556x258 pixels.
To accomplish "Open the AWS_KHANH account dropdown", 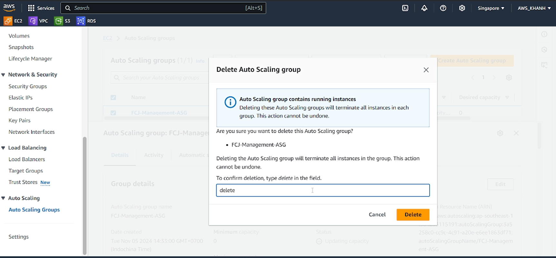I will [534, 8].
